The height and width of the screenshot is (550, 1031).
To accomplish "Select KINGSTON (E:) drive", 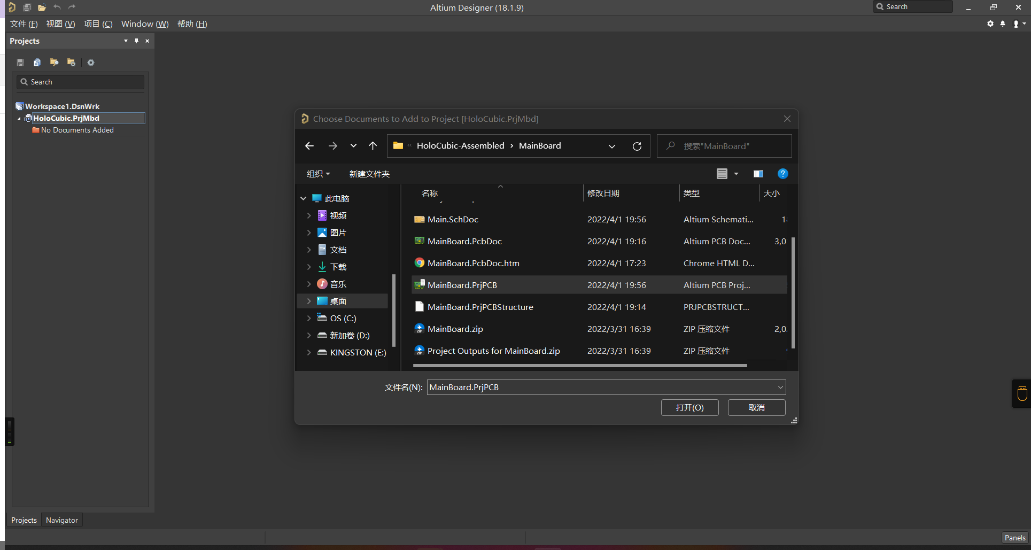I will (x=358, y=352).
